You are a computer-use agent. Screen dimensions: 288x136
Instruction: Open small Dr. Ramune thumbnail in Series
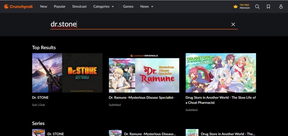[x=115, y=133]
